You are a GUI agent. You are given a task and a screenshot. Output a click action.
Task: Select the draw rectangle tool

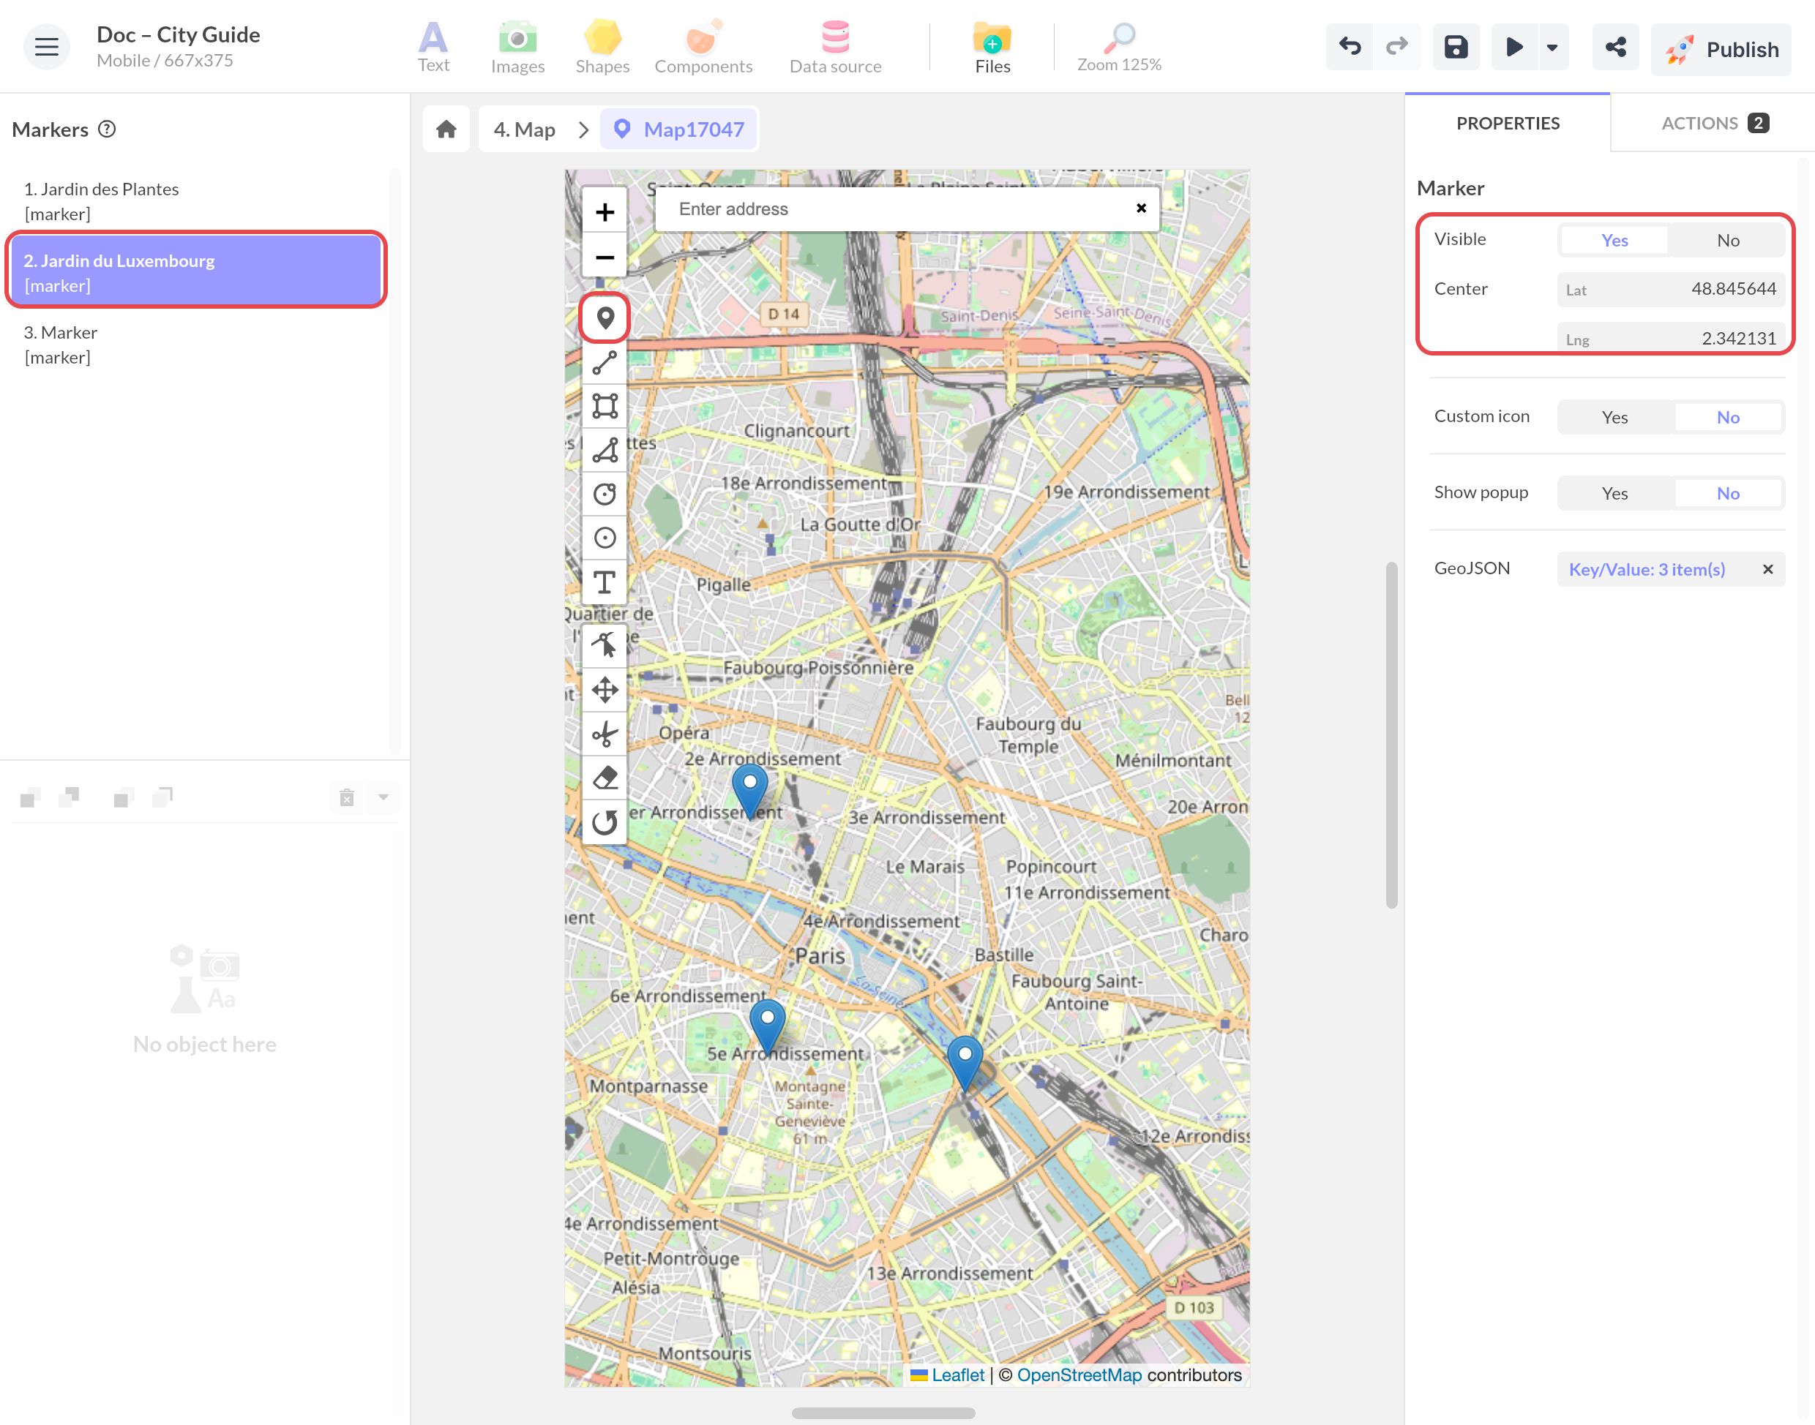[605, 406]
